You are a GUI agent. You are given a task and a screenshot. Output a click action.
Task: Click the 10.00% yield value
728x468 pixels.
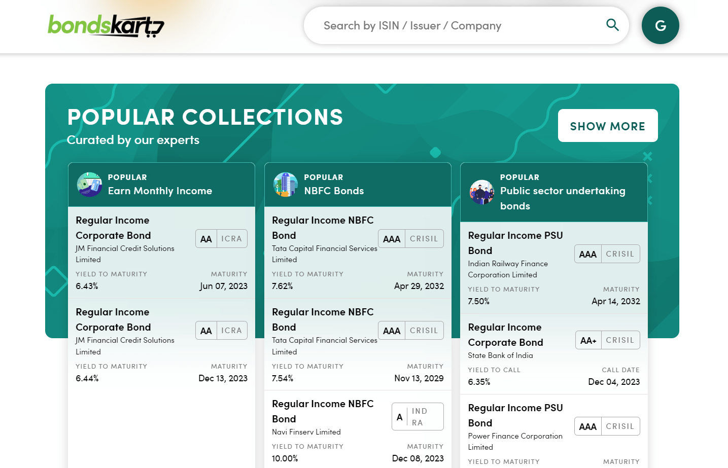point(285,458)
